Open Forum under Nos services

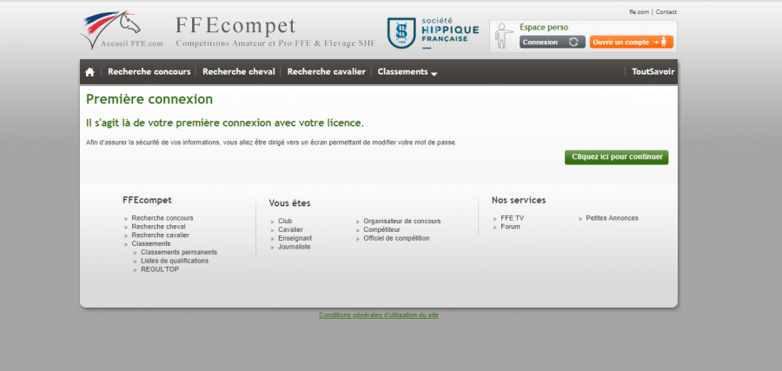pos(510,227)
